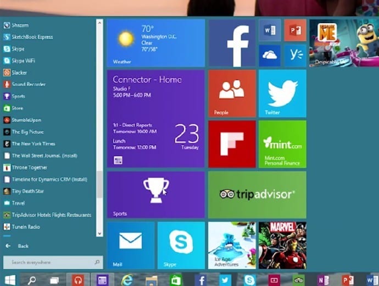Screen dimensions: 379x286
Task: Open Search from the taskbar
Action: [x=32, y=280]
